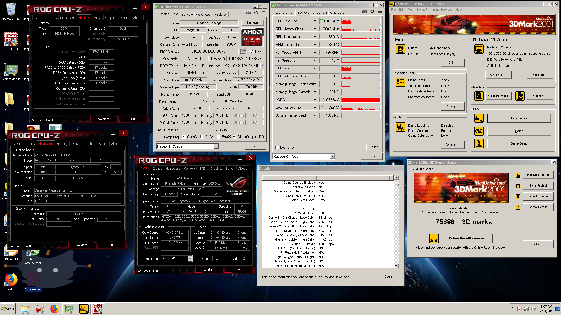Open the hamburger menu in GPU-Z Sensors window
Screen dimensions: 561x315
click(380, 12)
